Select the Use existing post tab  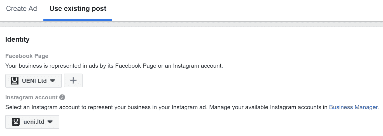(78, 9)
